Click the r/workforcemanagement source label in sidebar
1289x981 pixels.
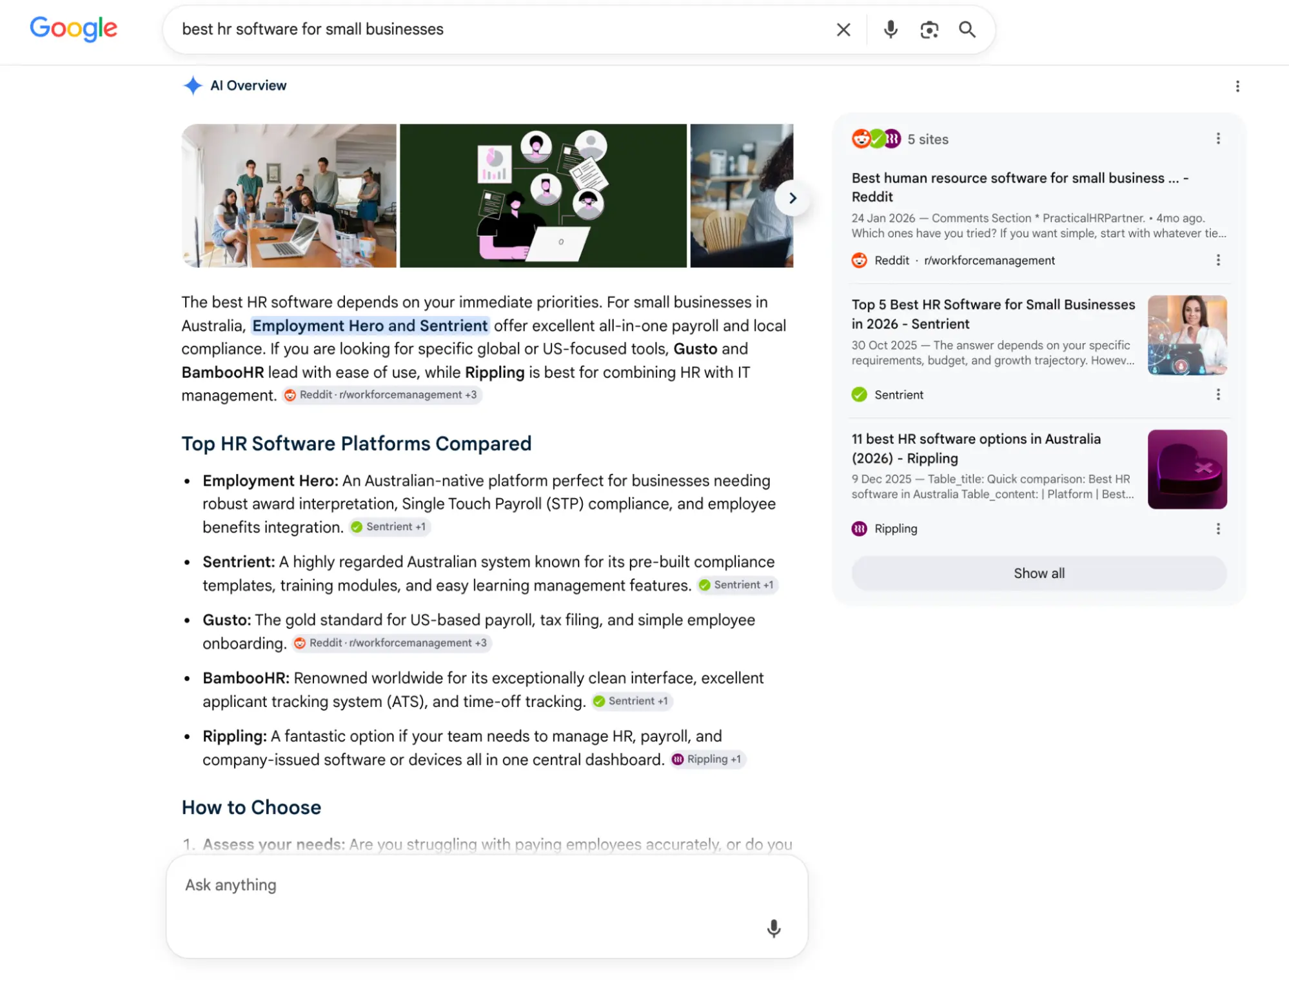click(x=989, y=261)
